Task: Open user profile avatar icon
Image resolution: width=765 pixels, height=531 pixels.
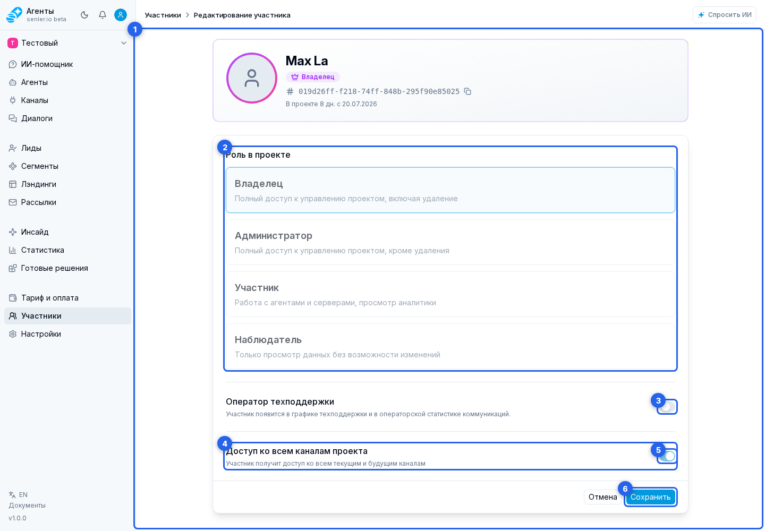Action: pyautogui.click(x=121, y=15)
